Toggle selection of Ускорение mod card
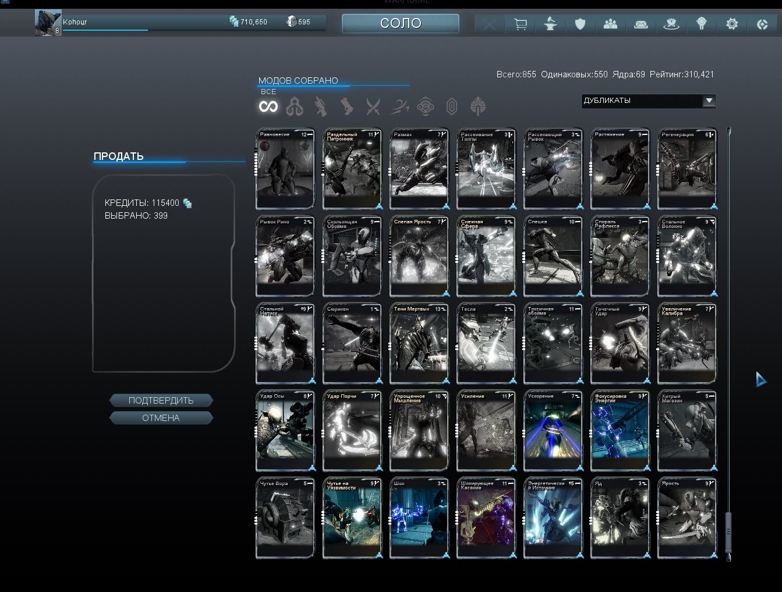Viewport: 782px width, 592px height. [x=553, y=430]
